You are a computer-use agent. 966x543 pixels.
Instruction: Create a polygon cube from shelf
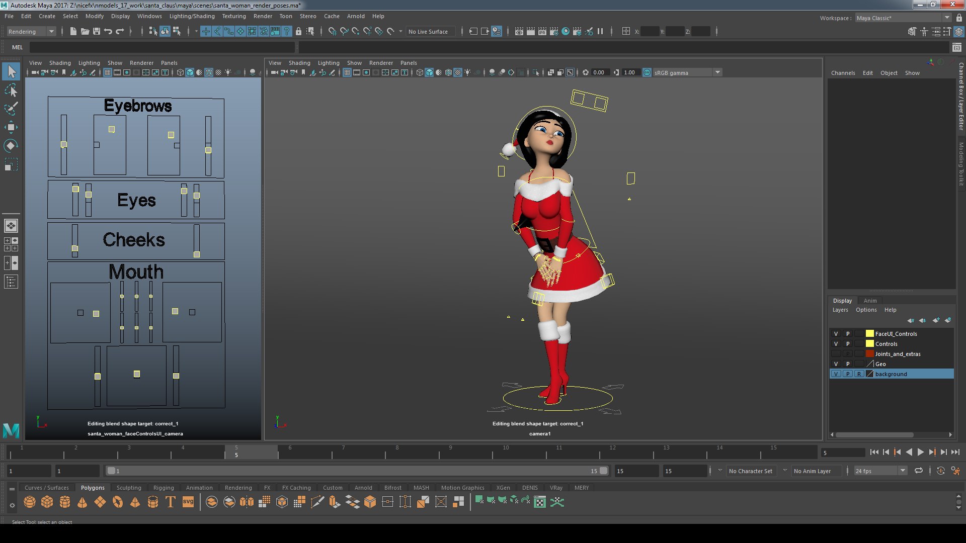click(47, 502)
